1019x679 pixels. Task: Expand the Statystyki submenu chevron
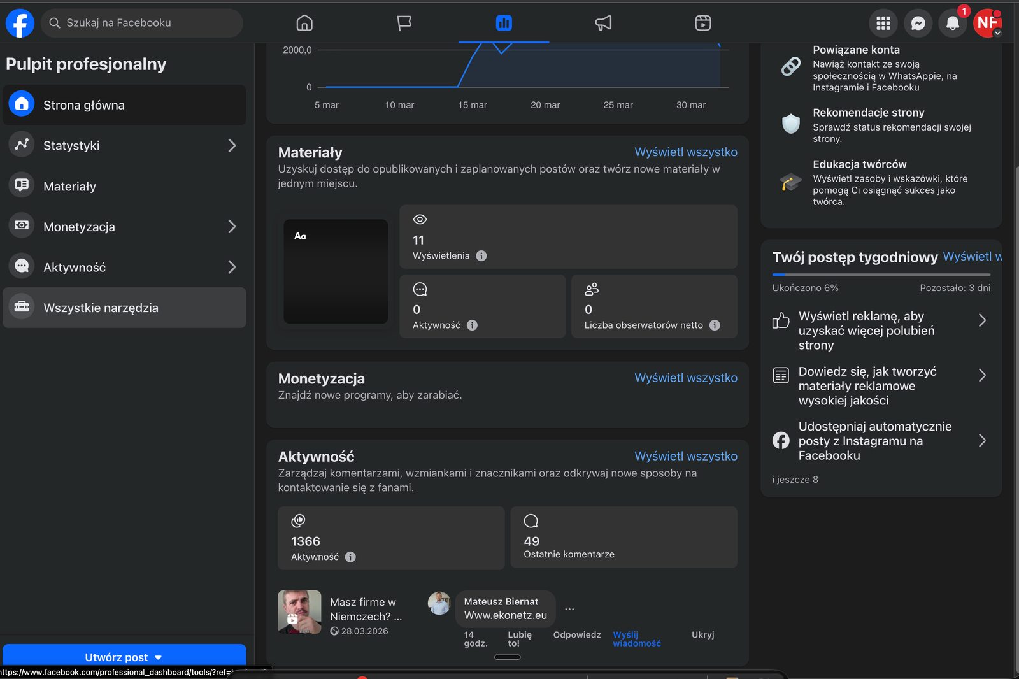point(232,146)
